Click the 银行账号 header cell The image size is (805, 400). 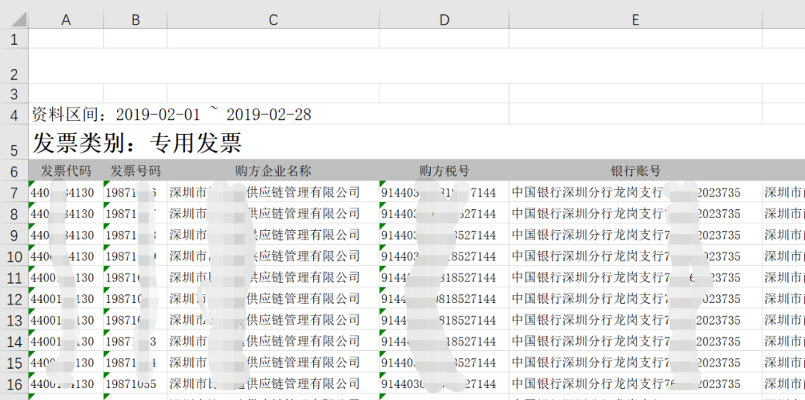coord(636,171)
